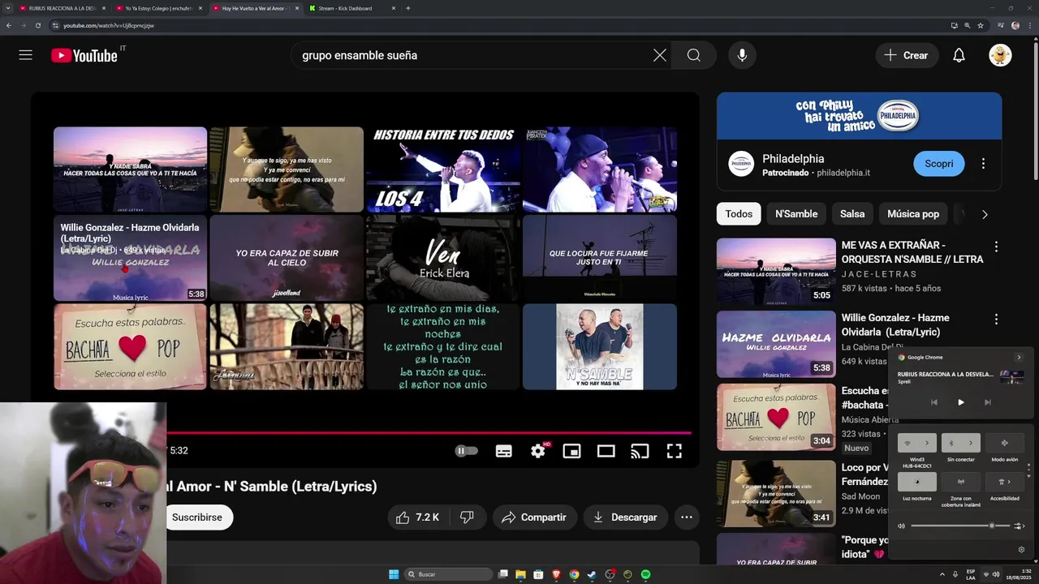Mute the volume via the speaker icon
The width and height of the screenshot is (1039, 584).
(x=902, y=526)
